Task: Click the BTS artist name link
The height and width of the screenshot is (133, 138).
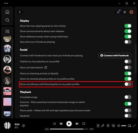Action: 16,127
